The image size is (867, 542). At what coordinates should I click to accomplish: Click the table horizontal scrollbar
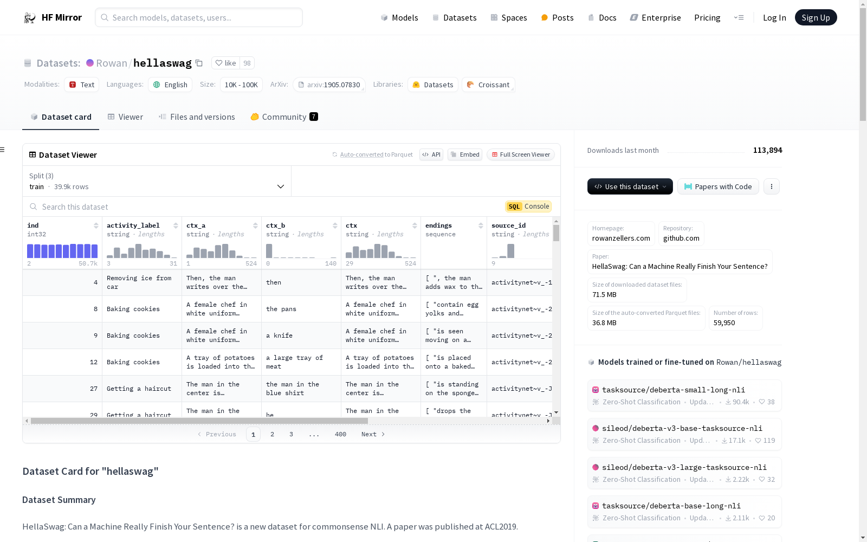tap(199, 421)
